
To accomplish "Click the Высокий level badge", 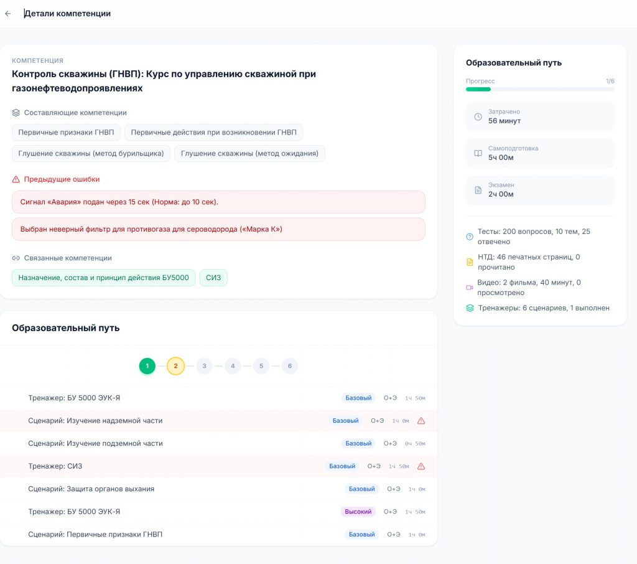I will (358, 512).
